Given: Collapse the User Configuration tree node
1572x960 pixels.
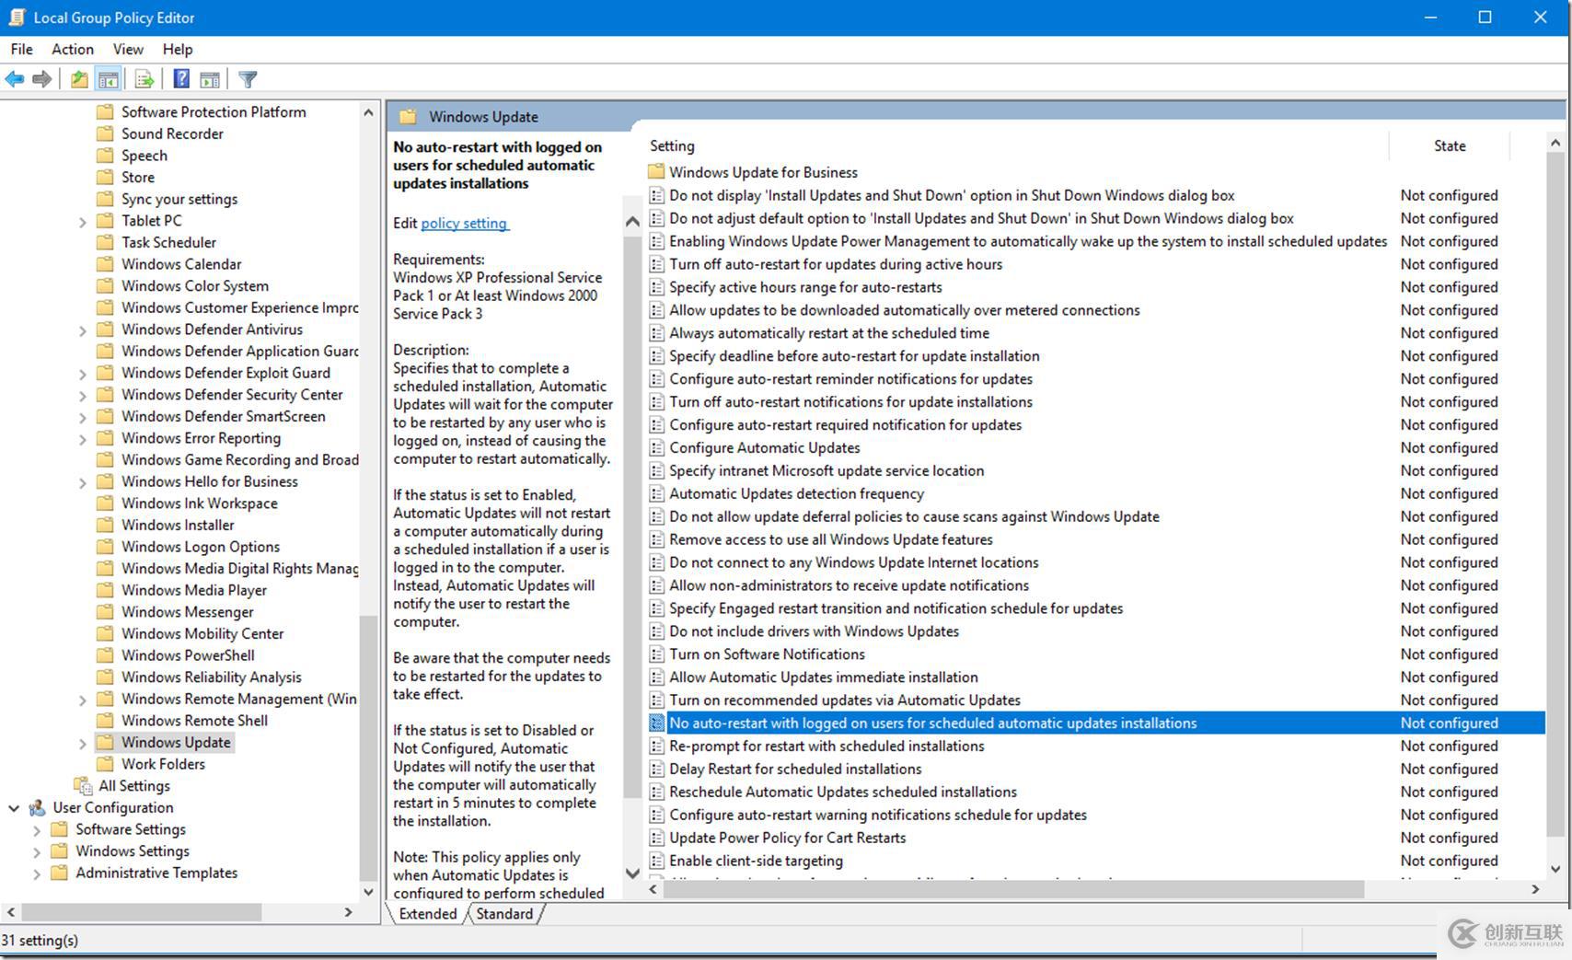Looking at the screenshot, I should (14, 808).
